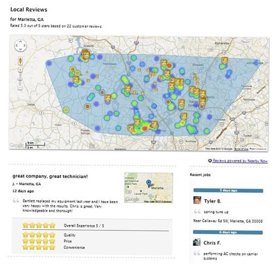Open the review marker beside Acworth
Viewport: 280px width, 275px height.
click(85, 54)
